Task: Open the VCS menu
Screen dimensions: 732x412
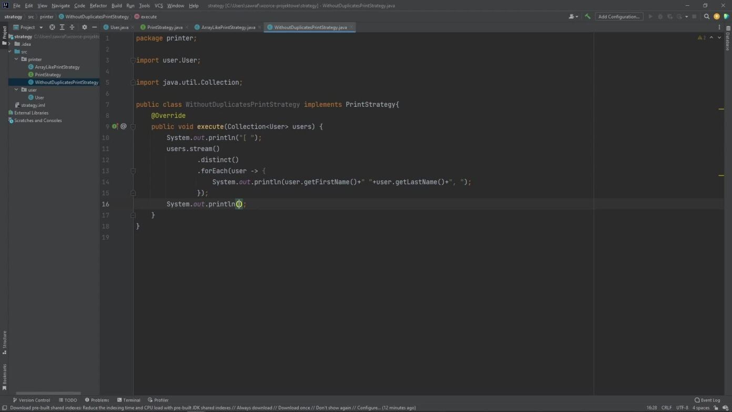Action: point(159,6)
